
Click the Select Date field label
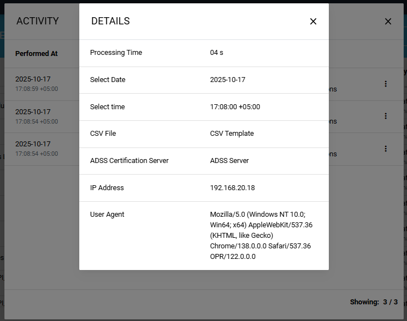point(108,80)
